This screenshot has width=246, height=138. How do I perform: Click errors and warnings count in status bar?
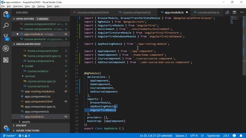tap(24, 136)
